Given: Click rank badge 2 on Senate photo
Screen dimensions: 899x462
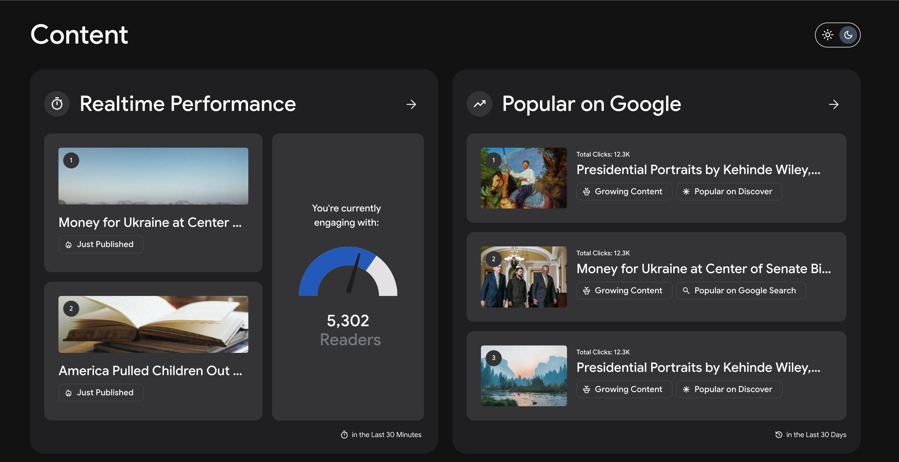Looking at the screenshot, I should (x=493, y=259).
